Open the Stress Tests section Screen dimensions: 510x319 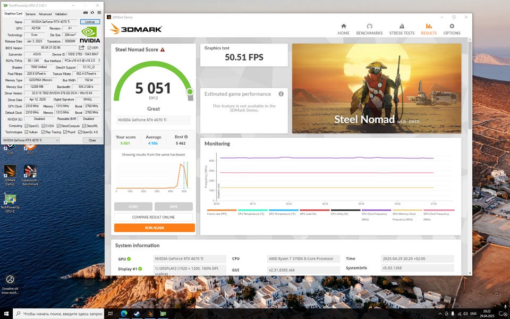[402, 29]
